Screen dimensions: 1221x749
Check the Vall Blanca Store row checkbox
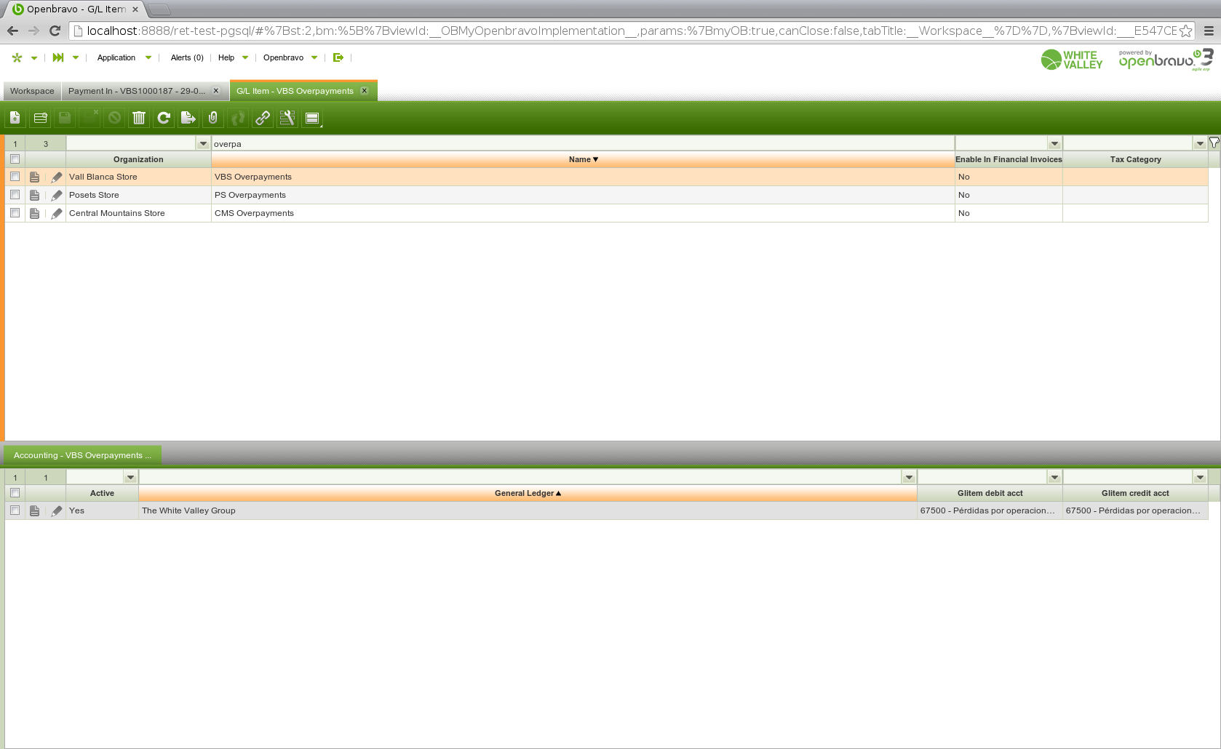point(15,177)
